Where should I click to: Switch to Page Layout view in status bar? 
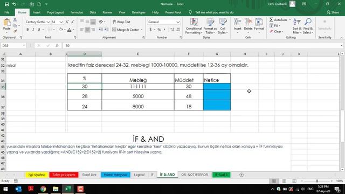tap(284, 181)
